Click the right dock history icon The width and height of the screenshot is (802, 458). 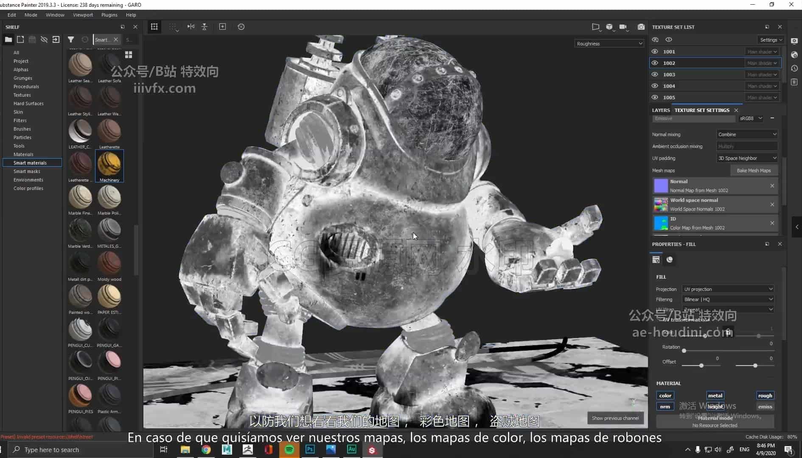794,68
